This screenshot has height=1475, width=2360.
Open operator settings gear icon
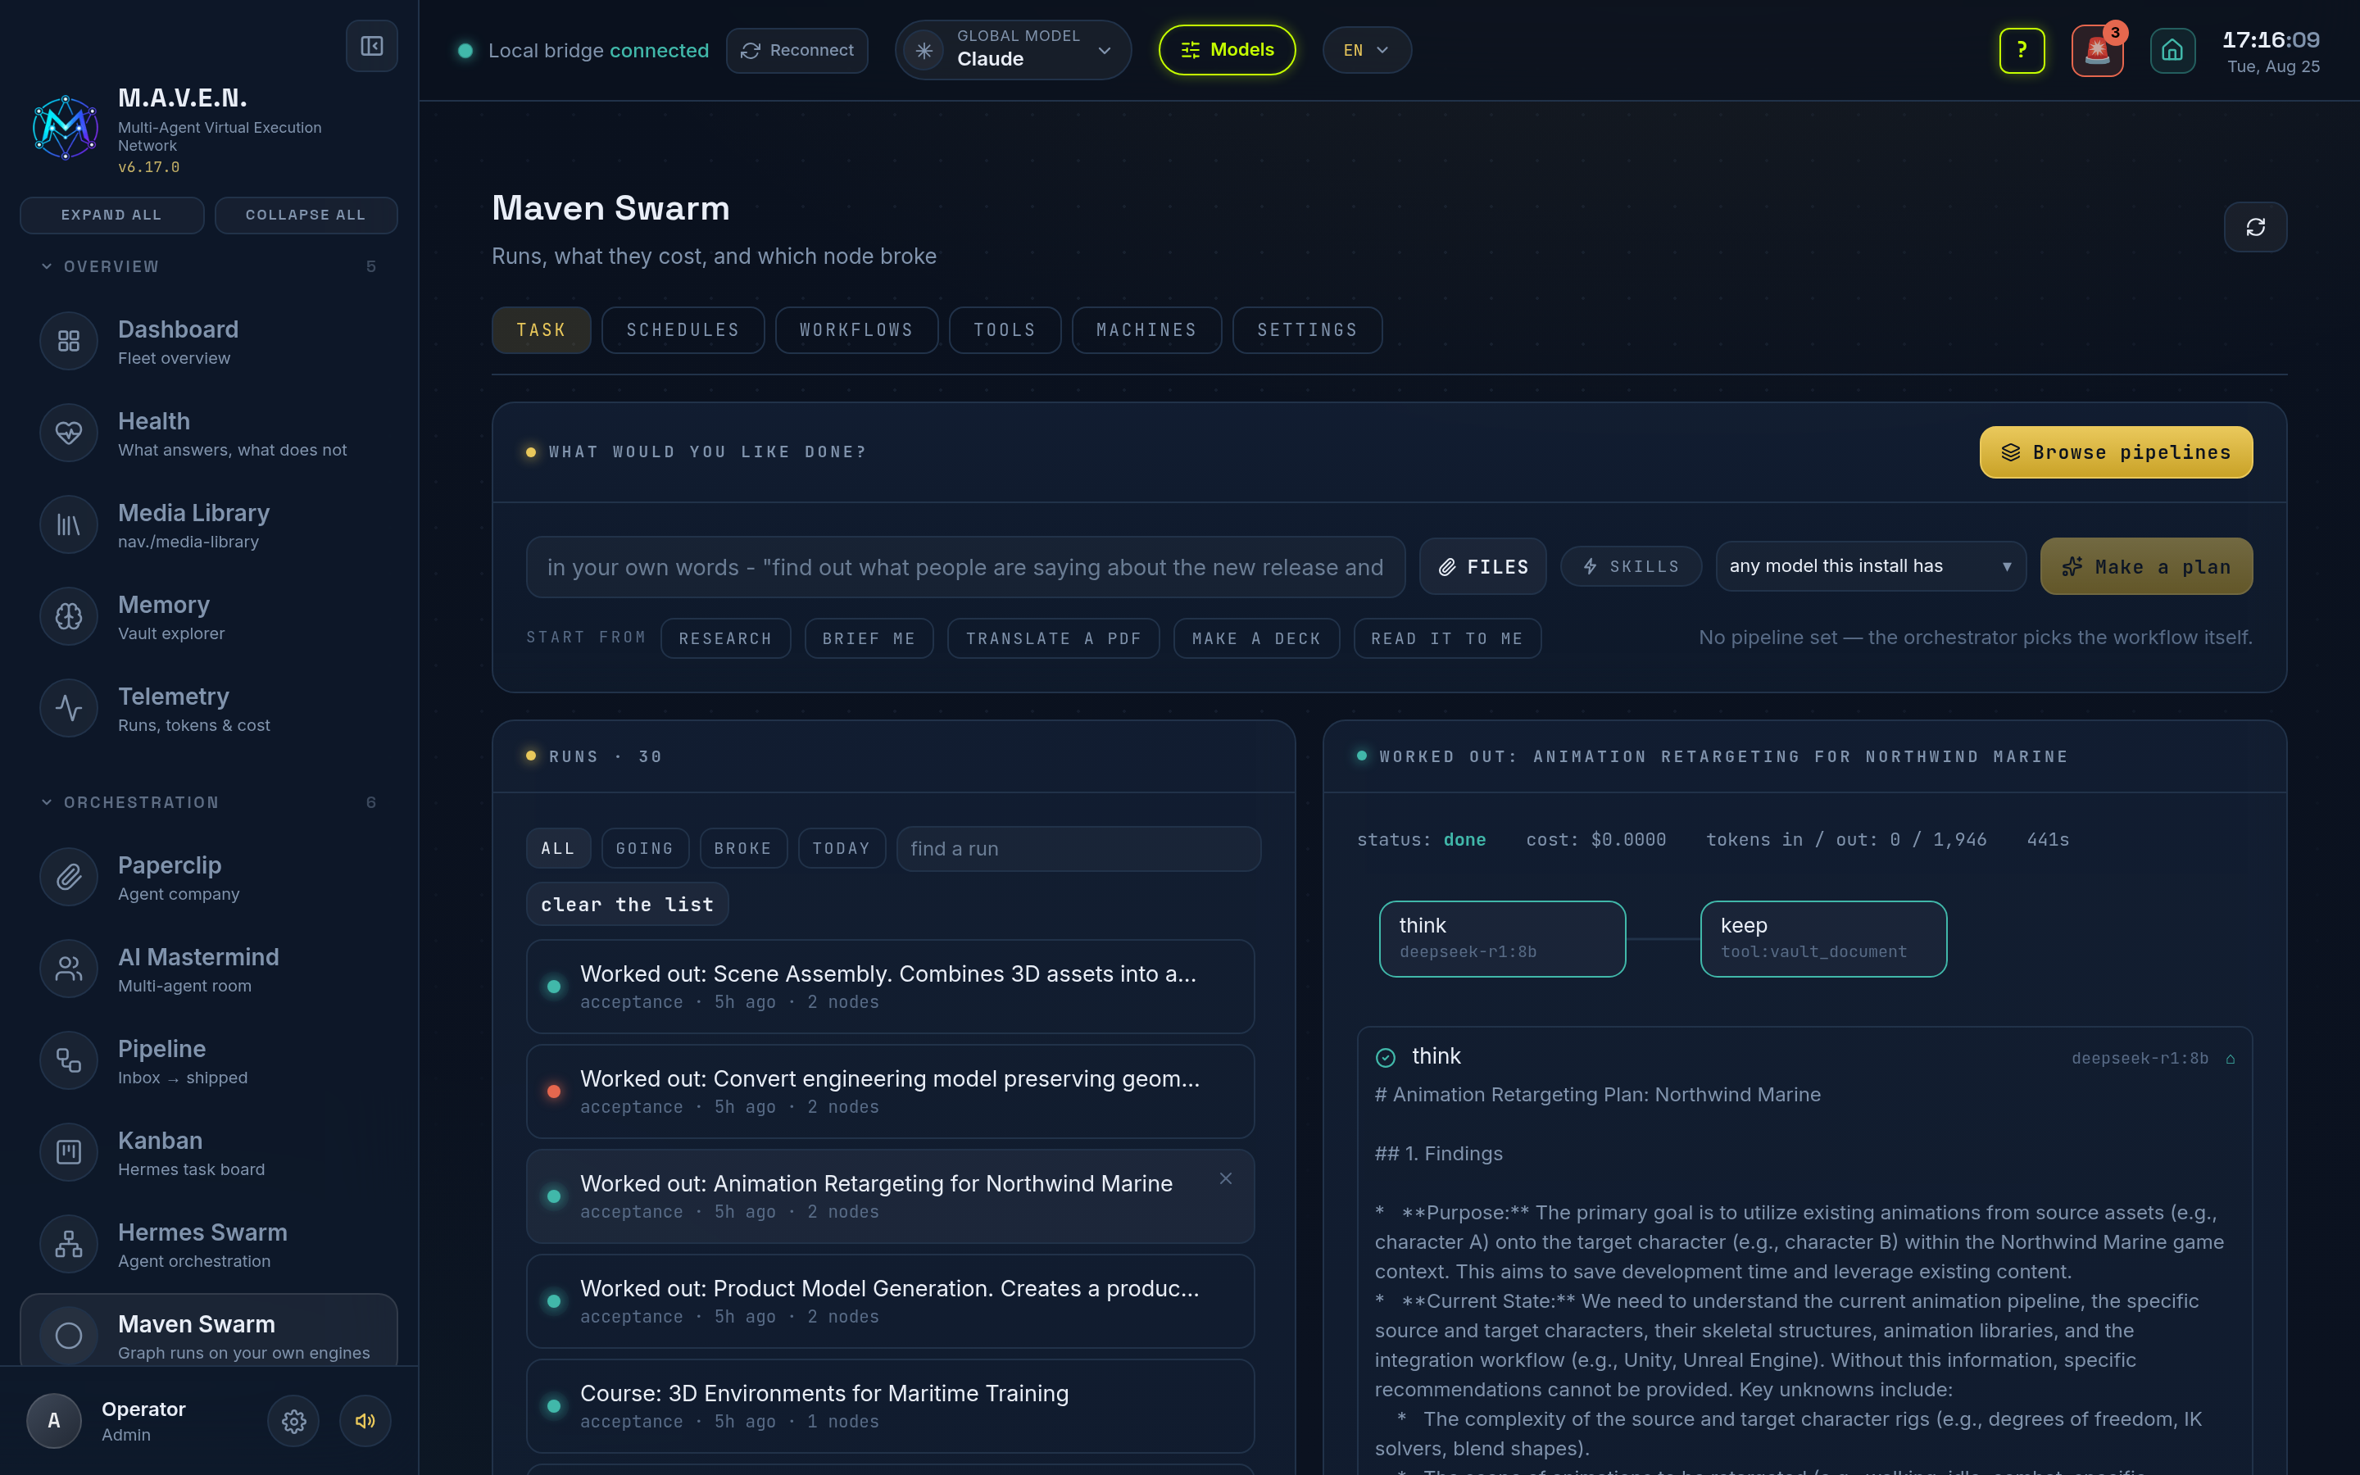[x=293, y=1420]
